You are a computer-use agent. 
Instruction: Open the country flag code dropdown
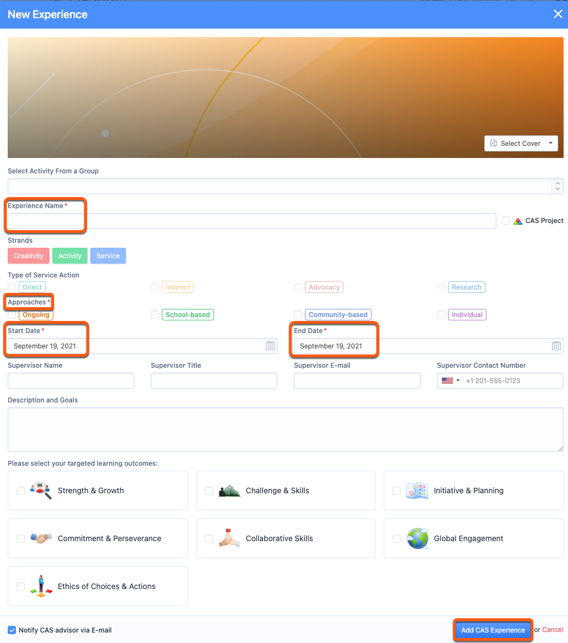(451, 380)
